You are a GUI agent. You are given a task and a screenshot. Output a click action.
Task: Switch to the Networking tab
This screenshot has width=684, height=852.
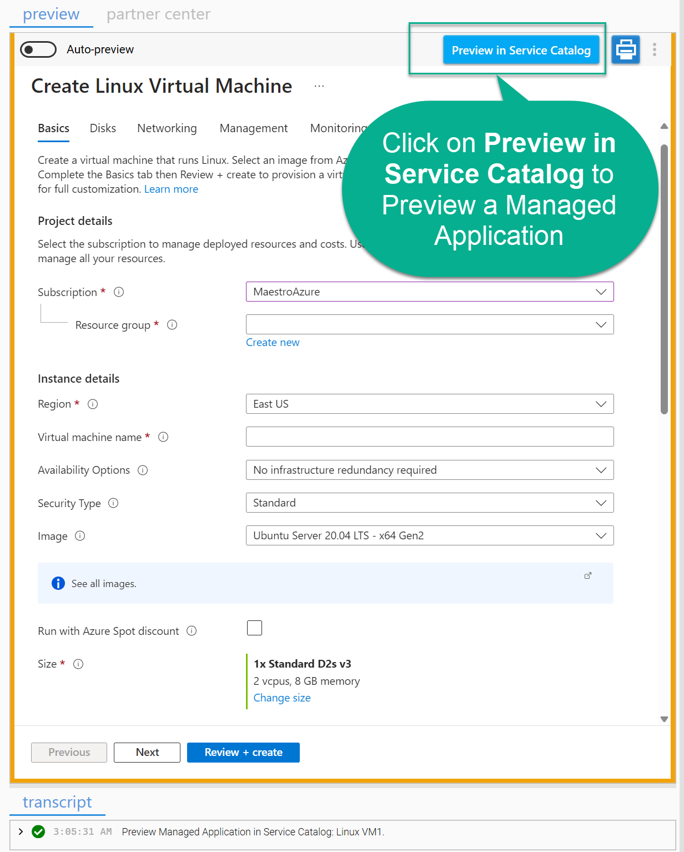(x=167, y=128)
